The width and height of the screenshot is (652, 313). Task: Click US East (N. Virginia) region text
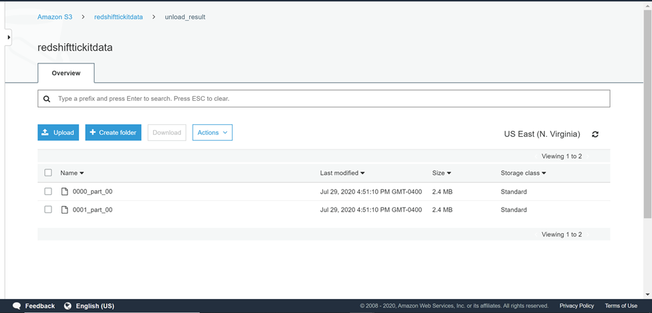(x=542, y=134)
